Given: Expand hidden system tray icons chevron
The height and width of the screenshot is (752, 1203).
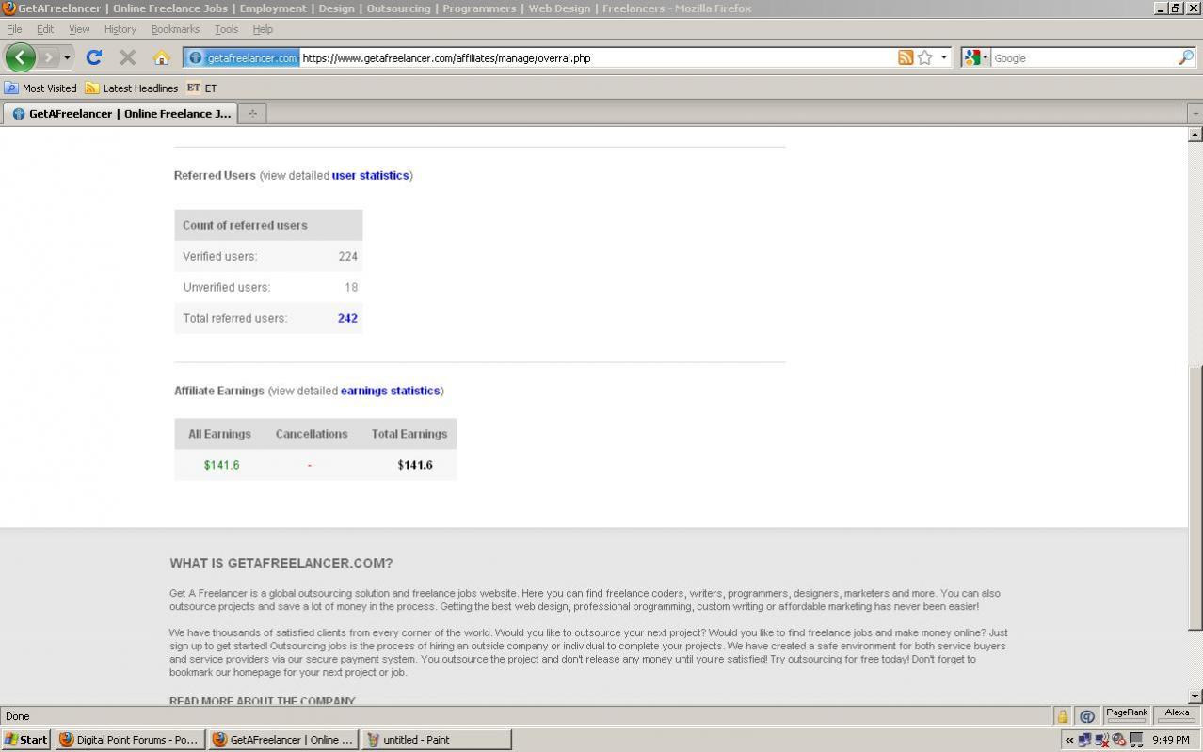Looking at the screenshot, I should (1069, 740).
